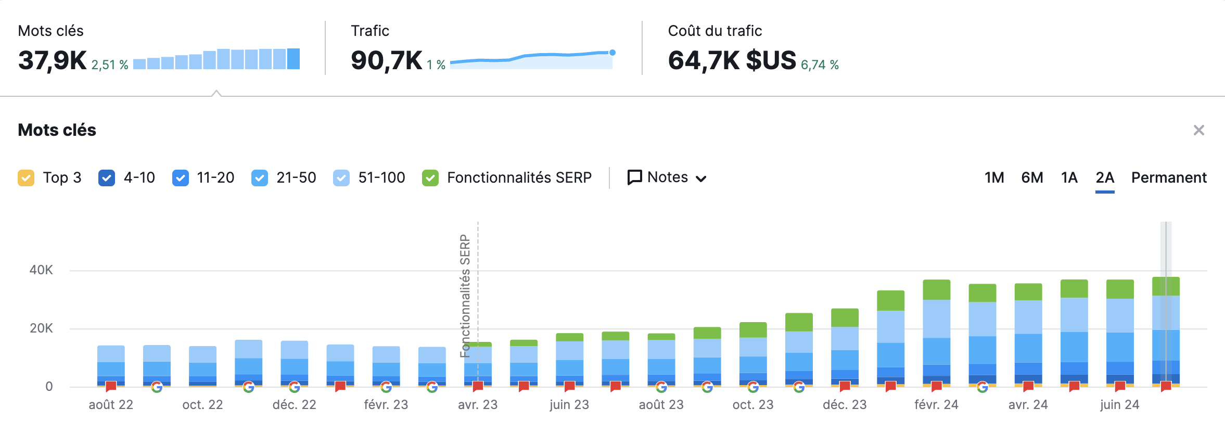Screen dimensions: 1225x434
Task: Toggle the 4-10 positions checkbox
Action: click(107, 178)
